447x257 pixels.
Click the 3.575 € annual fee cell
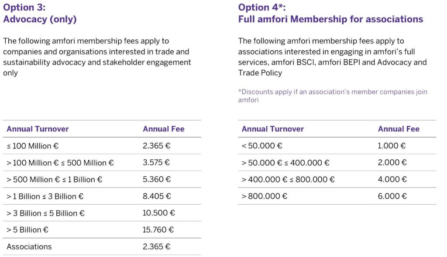[x=156, y=163]
